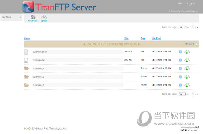Click the Example.docx name field
203x134 pixels.
[78, 52]
